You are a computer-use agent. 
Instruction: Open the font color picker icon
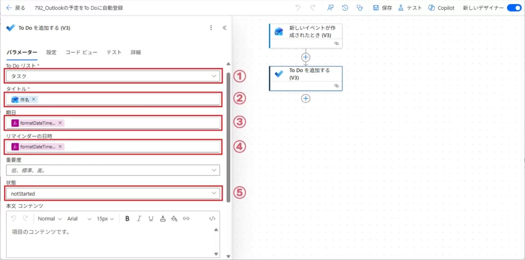163,219
